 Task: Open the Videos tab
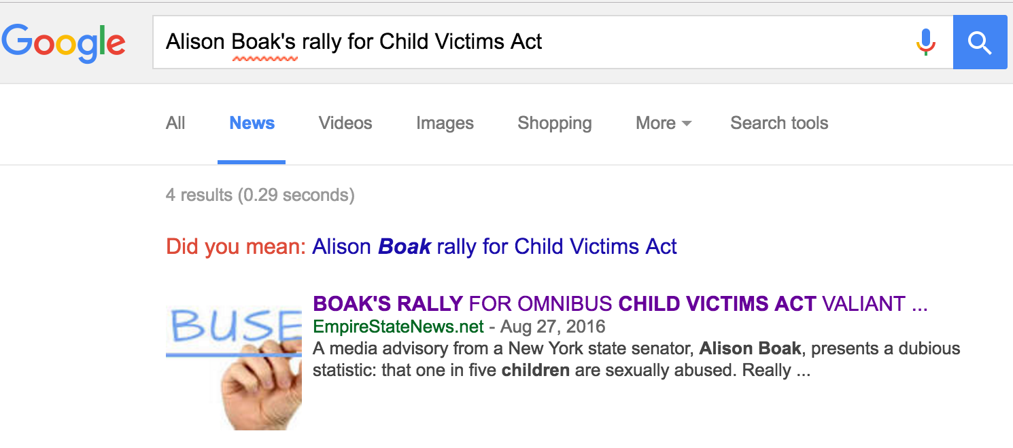pyautogui.click(x=345, y=123)
